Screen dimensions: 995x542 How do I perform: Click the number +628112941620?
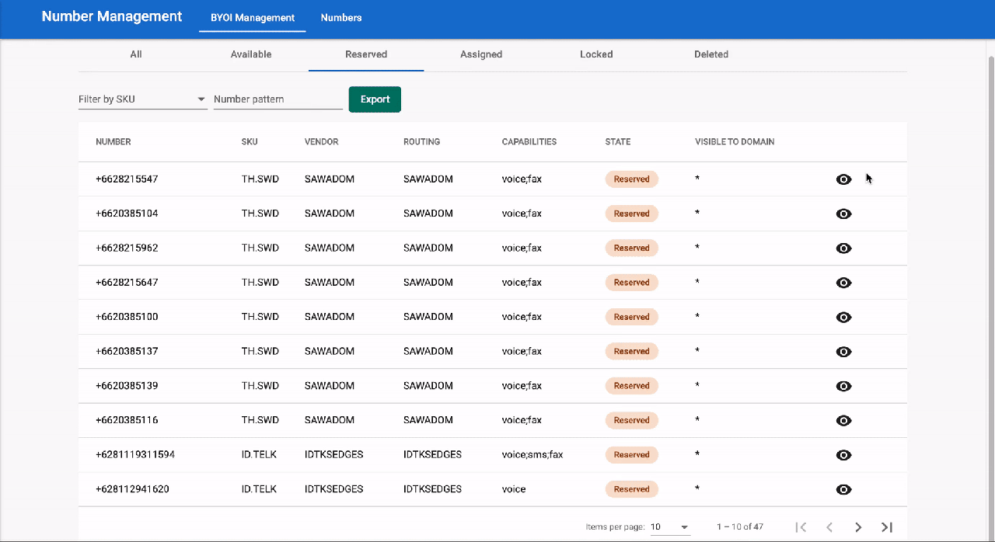[132, 489]
